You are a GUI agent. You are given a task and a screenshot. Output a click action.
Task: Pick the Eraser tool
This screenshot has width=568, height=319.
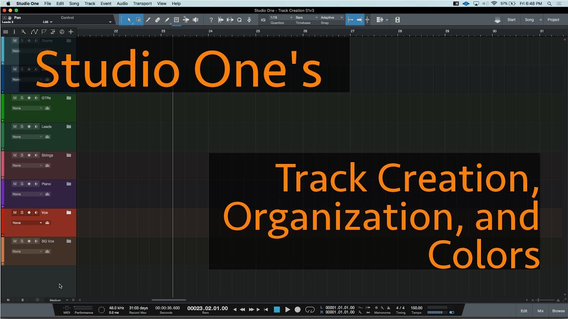(x=158, y=20)
